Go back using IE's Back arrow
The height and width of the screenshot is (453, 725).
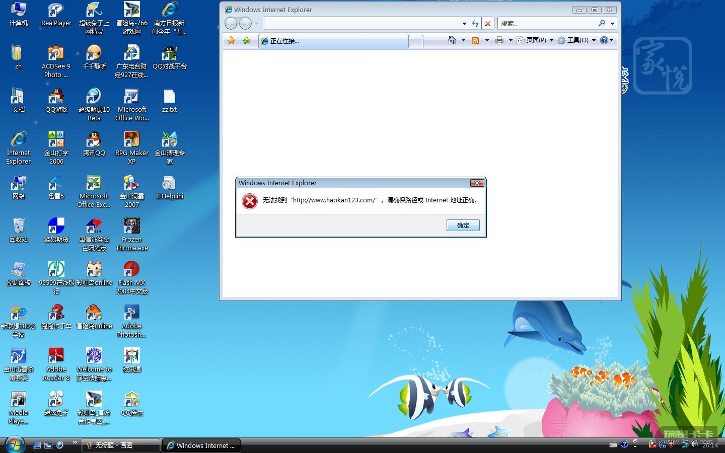pos(231,23)
